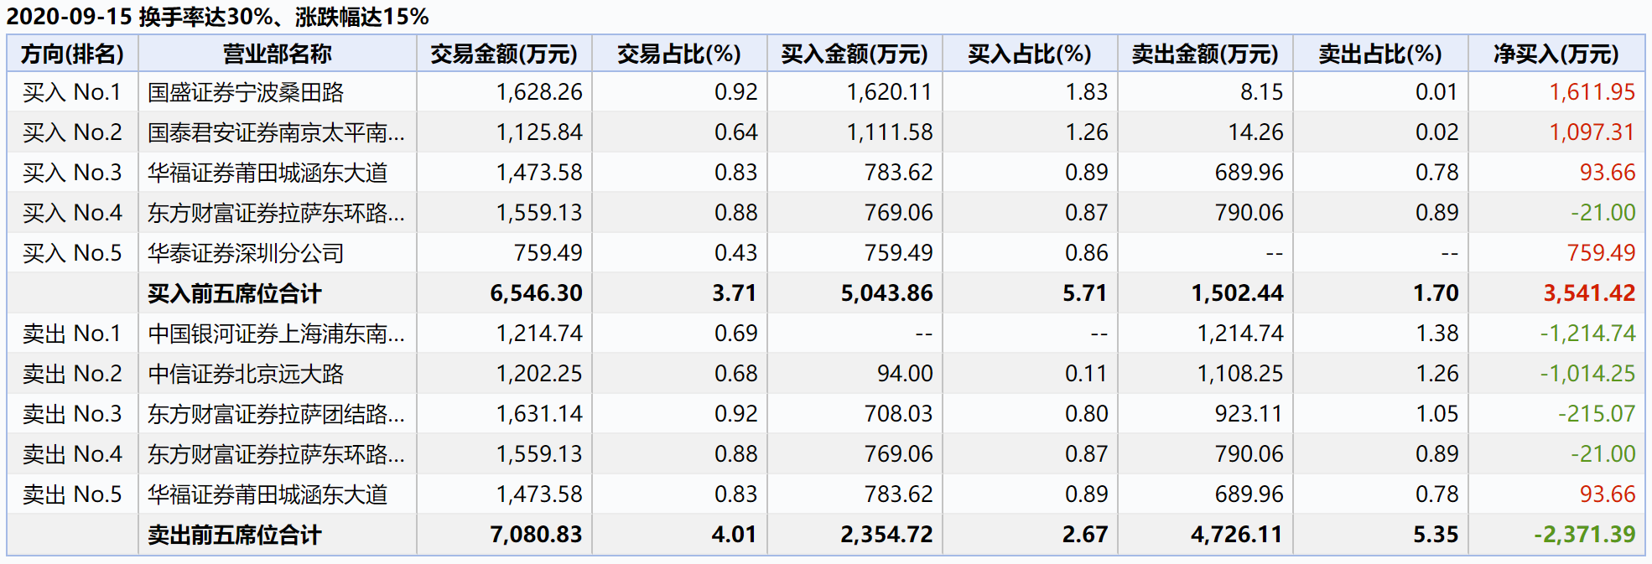The image size is (1652, 564).
Task: Click broker name 国盛证券宁波桑田路
Action: tap(246, 92)
